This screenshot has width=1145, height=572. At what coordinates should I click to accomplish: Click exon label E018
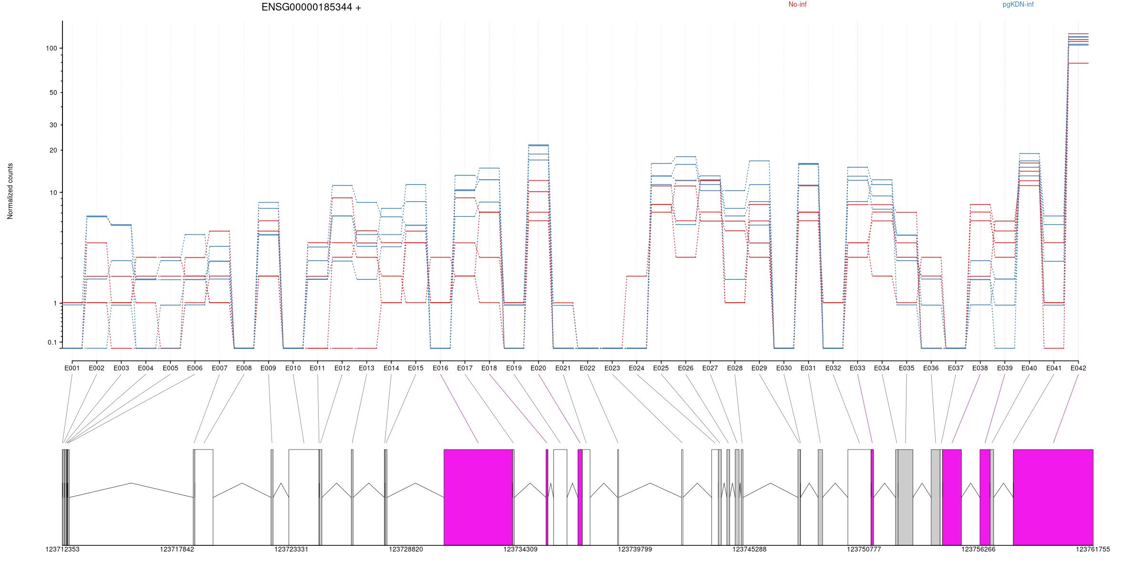coord(489,368)
